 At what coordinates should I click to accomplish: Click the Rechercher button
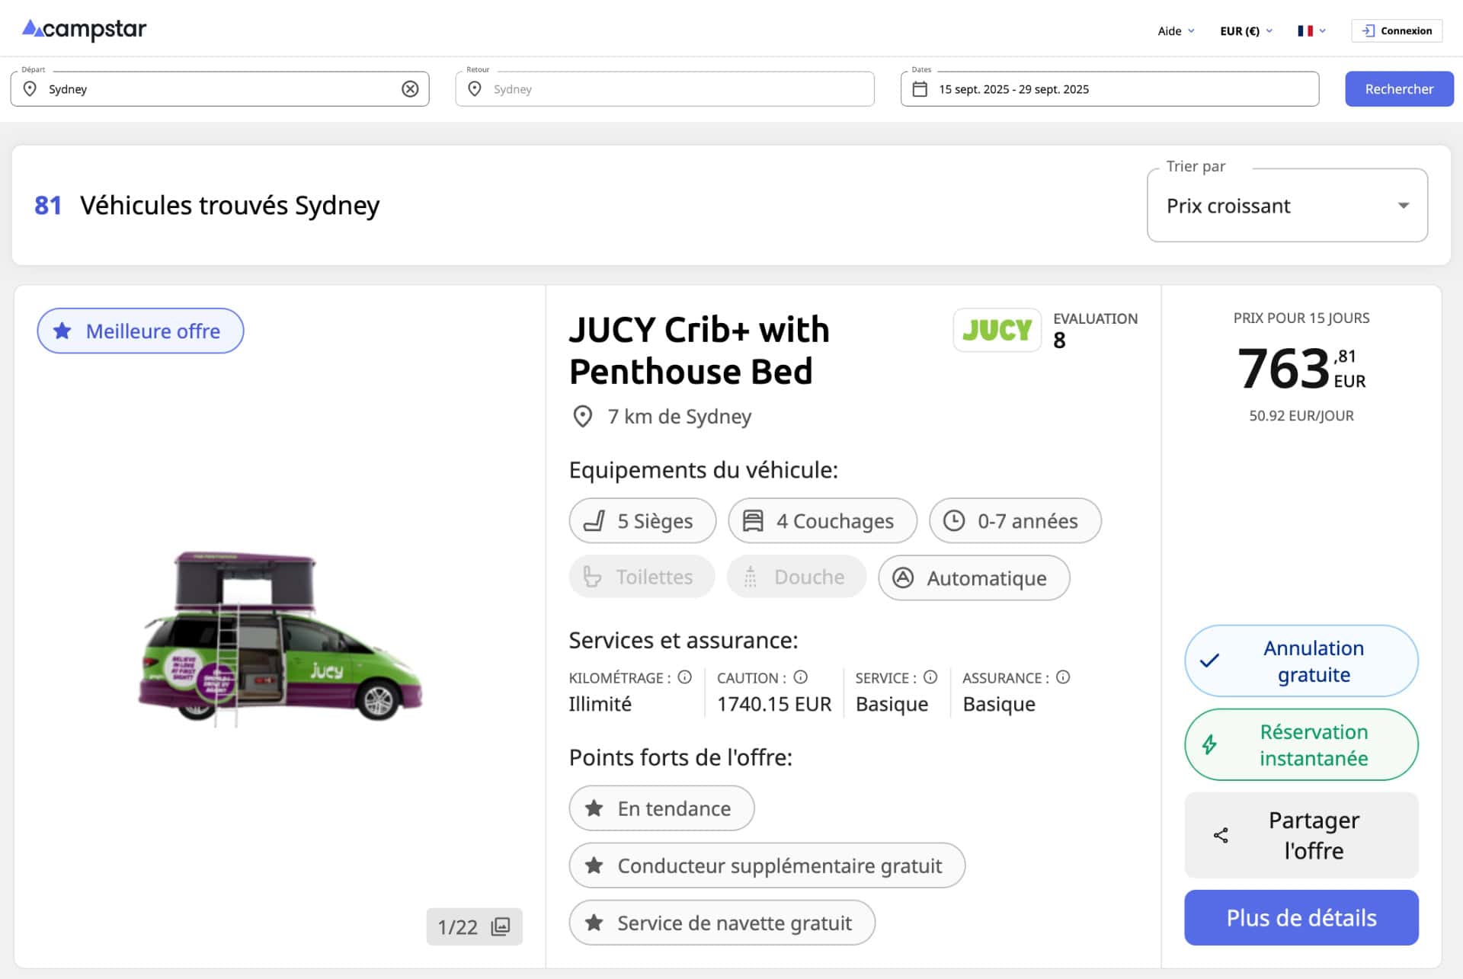click(1399, 88)
